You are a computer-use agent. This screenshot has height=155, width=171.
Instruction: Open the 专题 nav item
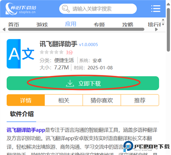[x=99, y=24]
